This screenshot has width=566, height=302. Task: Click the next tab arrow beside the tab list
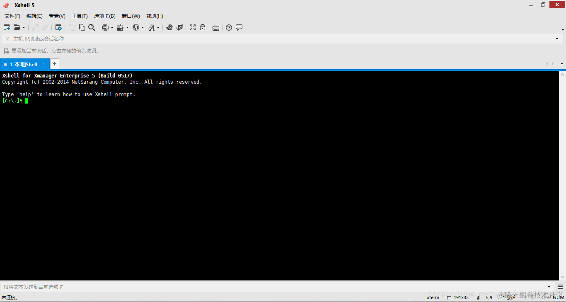(x=553, y=64)
